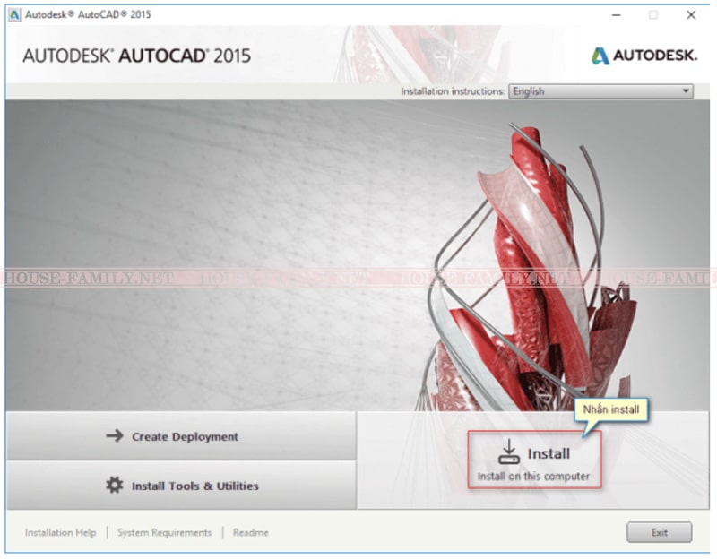
Task: Click the arrow icon beside Create Deployment
Action: coord(115,435)
